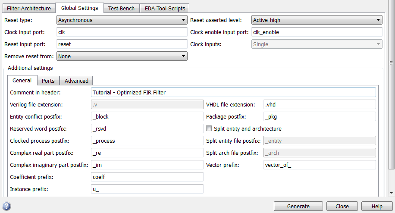Select EDA Tool Scripts tab
395x213 pixels.
[164, 8]
